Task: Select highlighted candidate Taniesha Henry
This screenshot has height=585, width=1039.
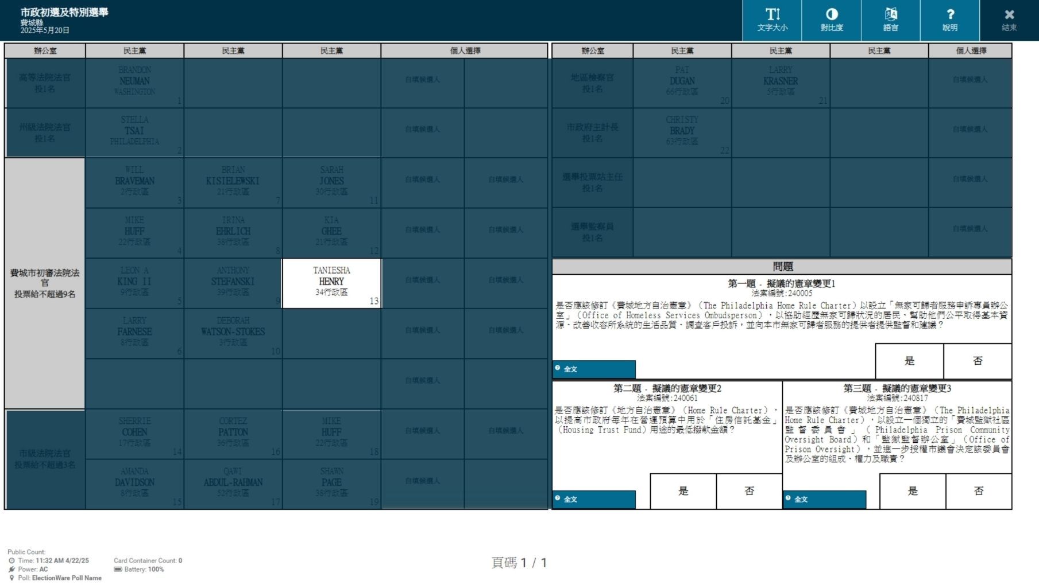Action: tap(331, 283)
